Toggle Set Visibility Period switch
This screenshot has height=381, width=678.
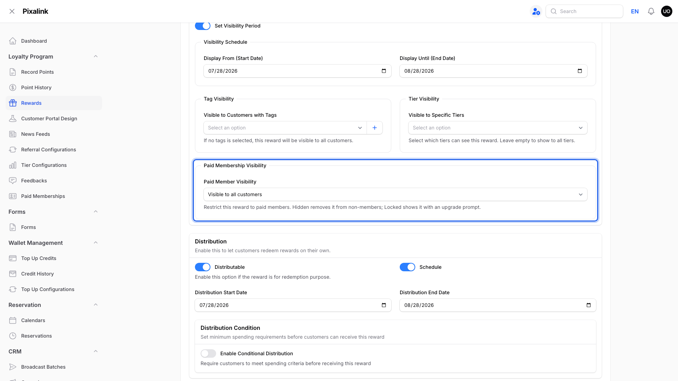203,26
